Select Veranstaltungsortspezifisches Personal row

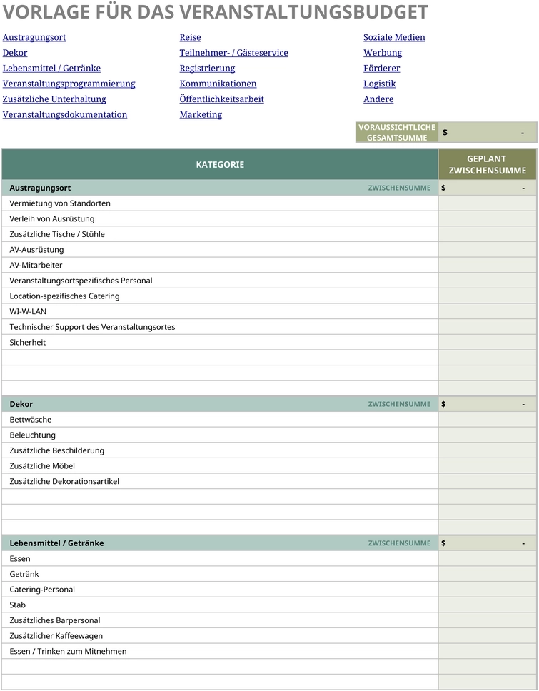220,281
